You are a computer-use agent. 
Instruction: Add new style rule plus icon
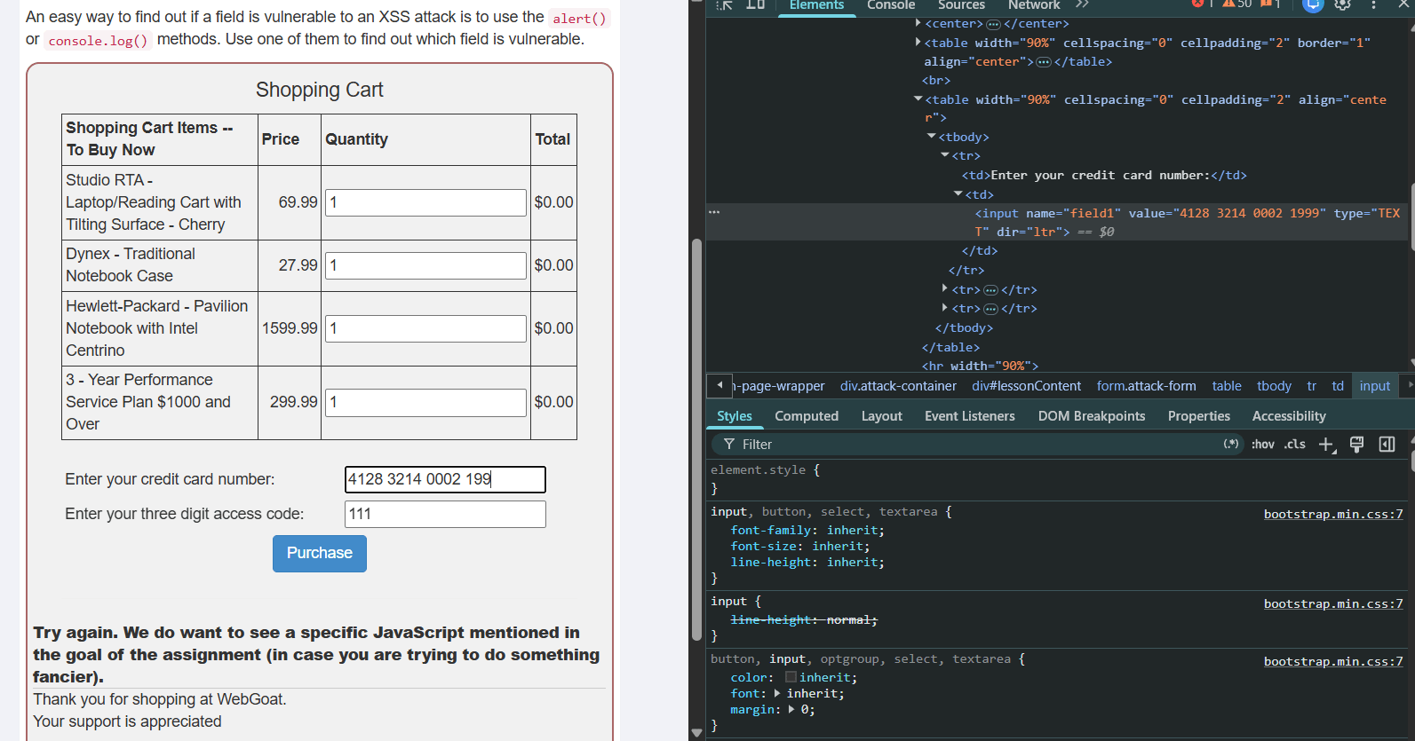(1327, 445)
